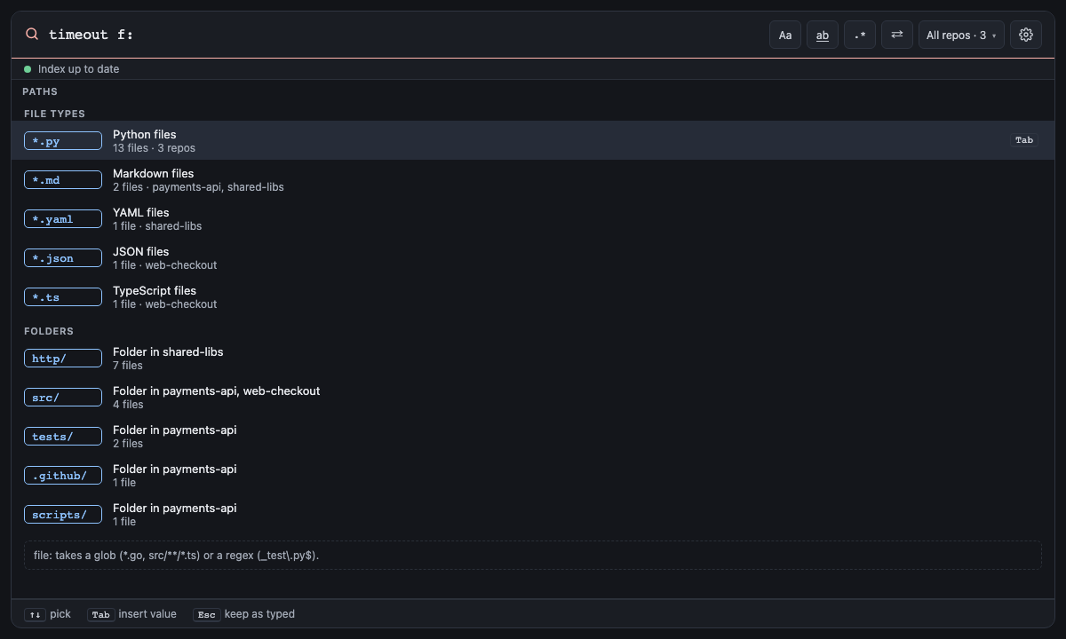Screen dimensions: 1066x639
Task: Pick the Python files suggestion row
Action: (533, 140)
